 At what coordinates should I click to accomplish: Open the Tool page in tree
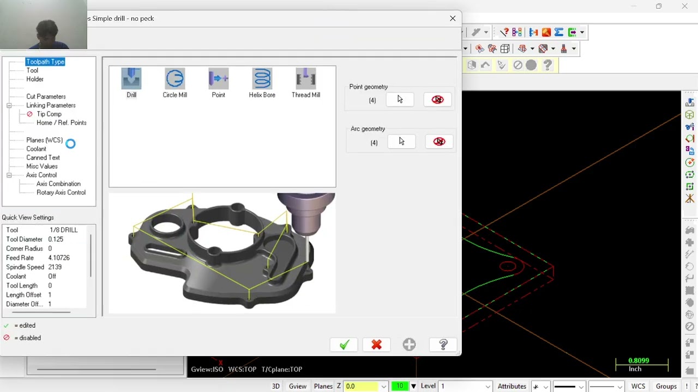tap(32, 70)
